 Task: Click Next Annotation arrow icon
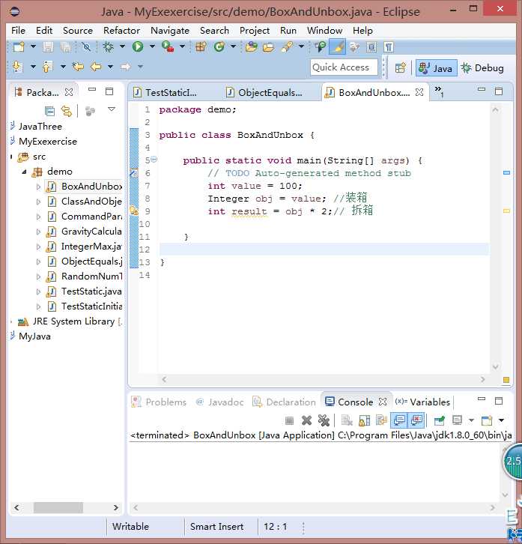pos(17,66)
